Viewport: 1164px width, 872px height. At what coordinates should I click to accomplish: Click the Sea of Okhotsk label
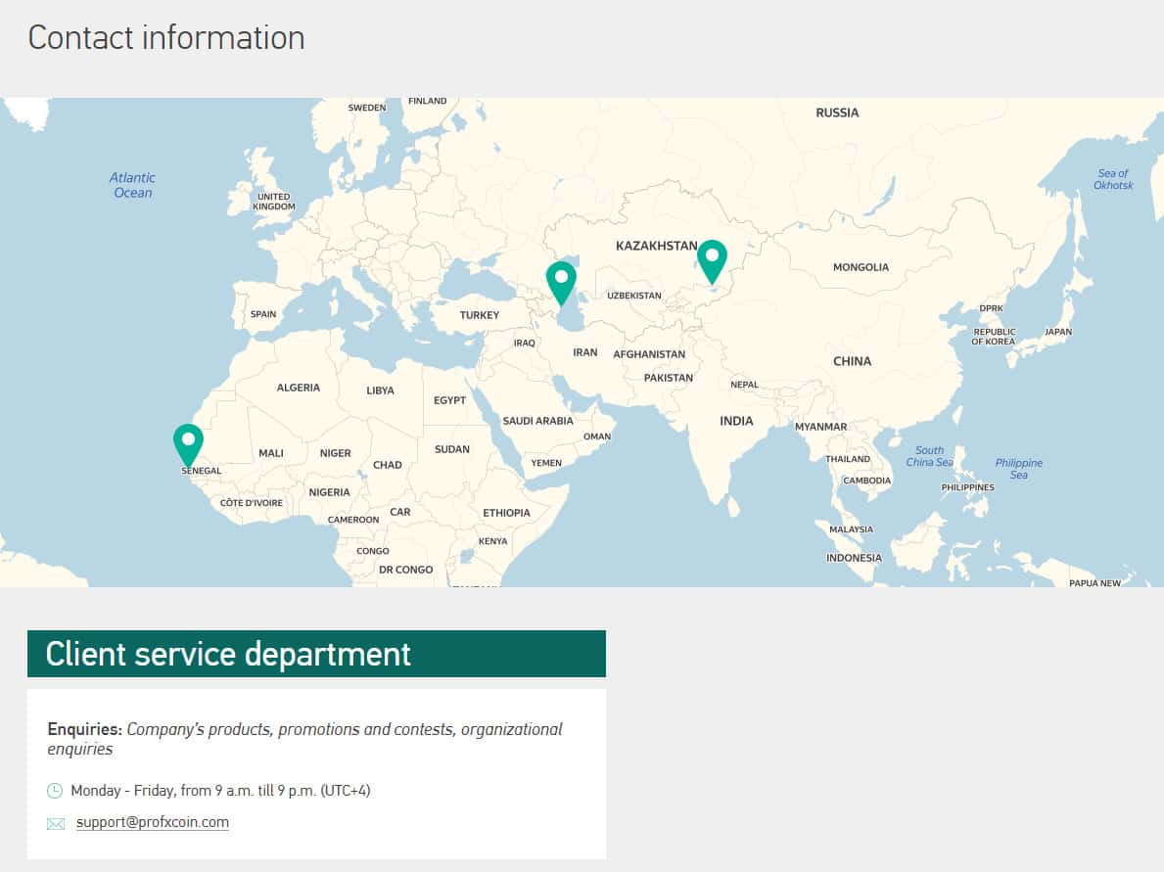click(1113, 179)
